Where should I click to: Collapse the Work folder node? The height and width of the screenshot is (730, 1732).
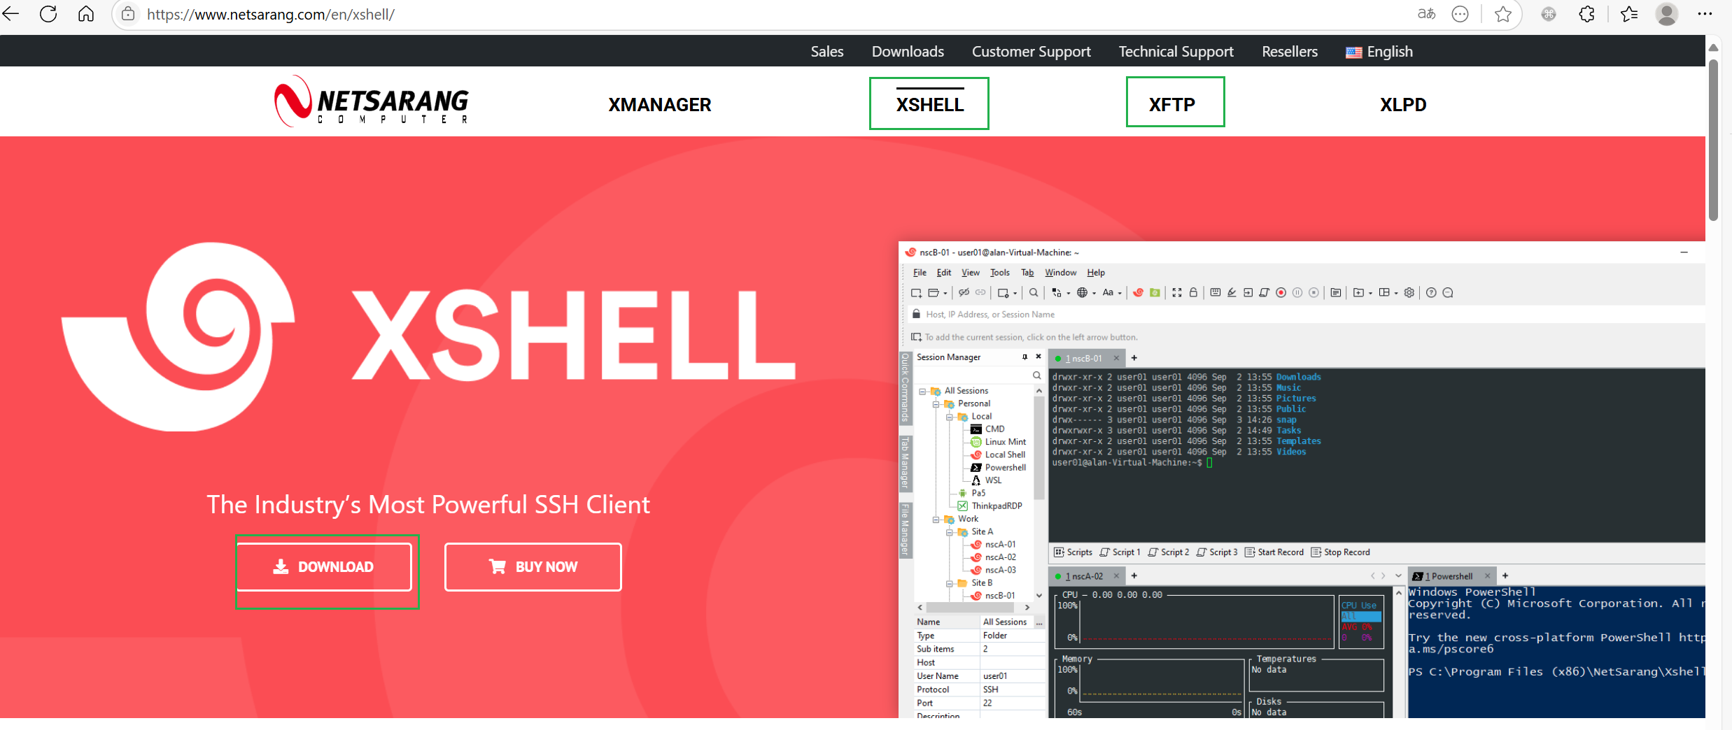pyautogui.click(x=936, y=520)
